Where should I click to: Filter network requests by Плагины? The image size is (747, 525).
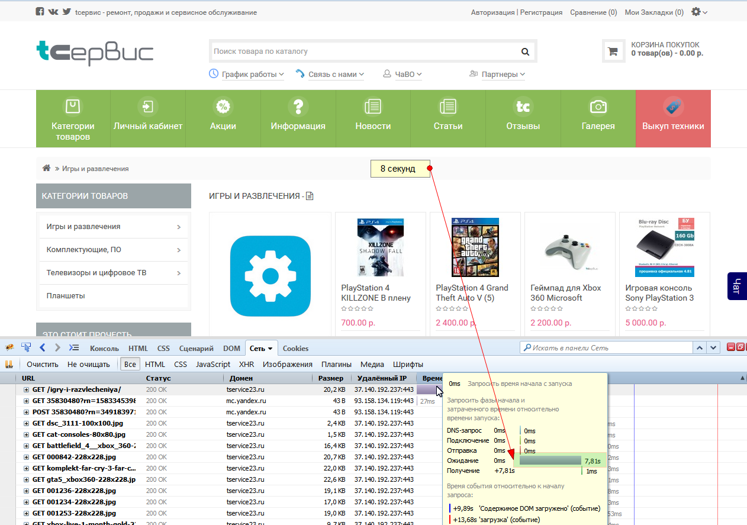click(x=336, y=364)
